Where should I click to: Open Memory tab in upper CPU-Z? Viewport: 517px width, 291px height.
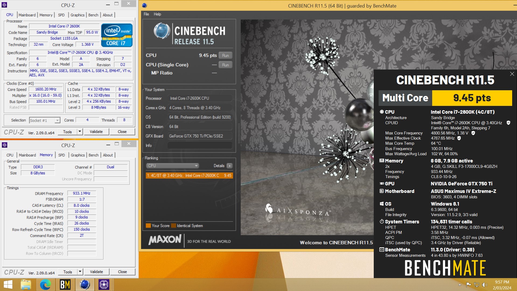(x=46, y=15)
